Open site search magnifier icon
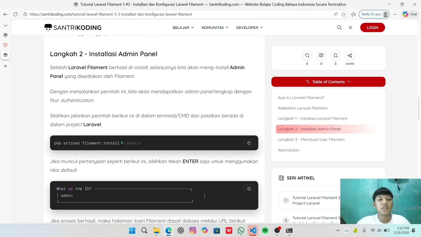 339,28
